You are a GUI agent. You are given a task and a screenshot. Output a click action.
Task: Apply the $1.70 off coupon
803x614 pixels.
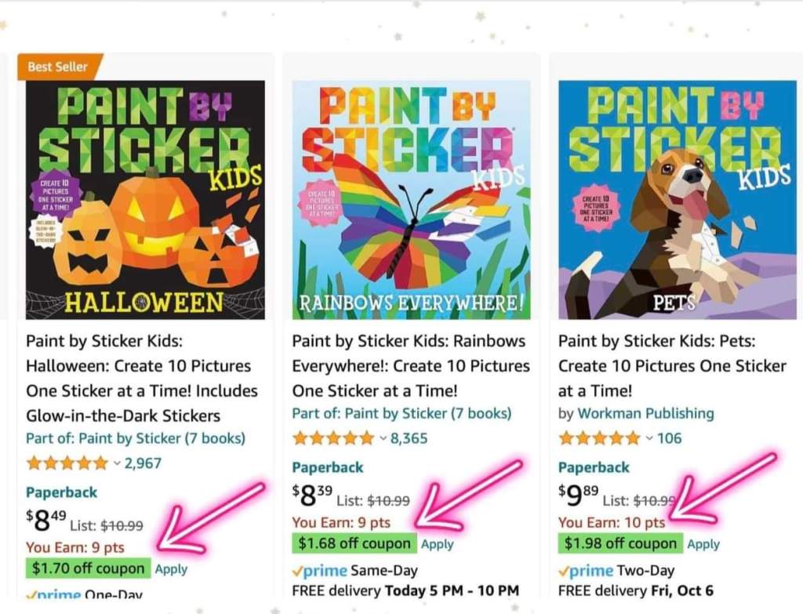(171, 569)
